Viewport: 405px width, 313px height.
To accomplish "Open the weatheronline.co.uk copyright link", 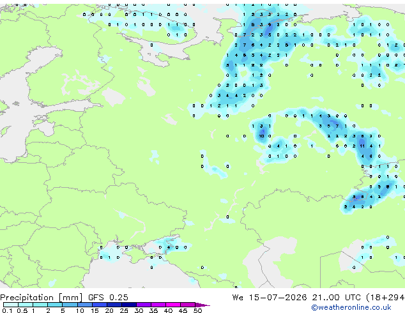I will [x=351, y=307].
